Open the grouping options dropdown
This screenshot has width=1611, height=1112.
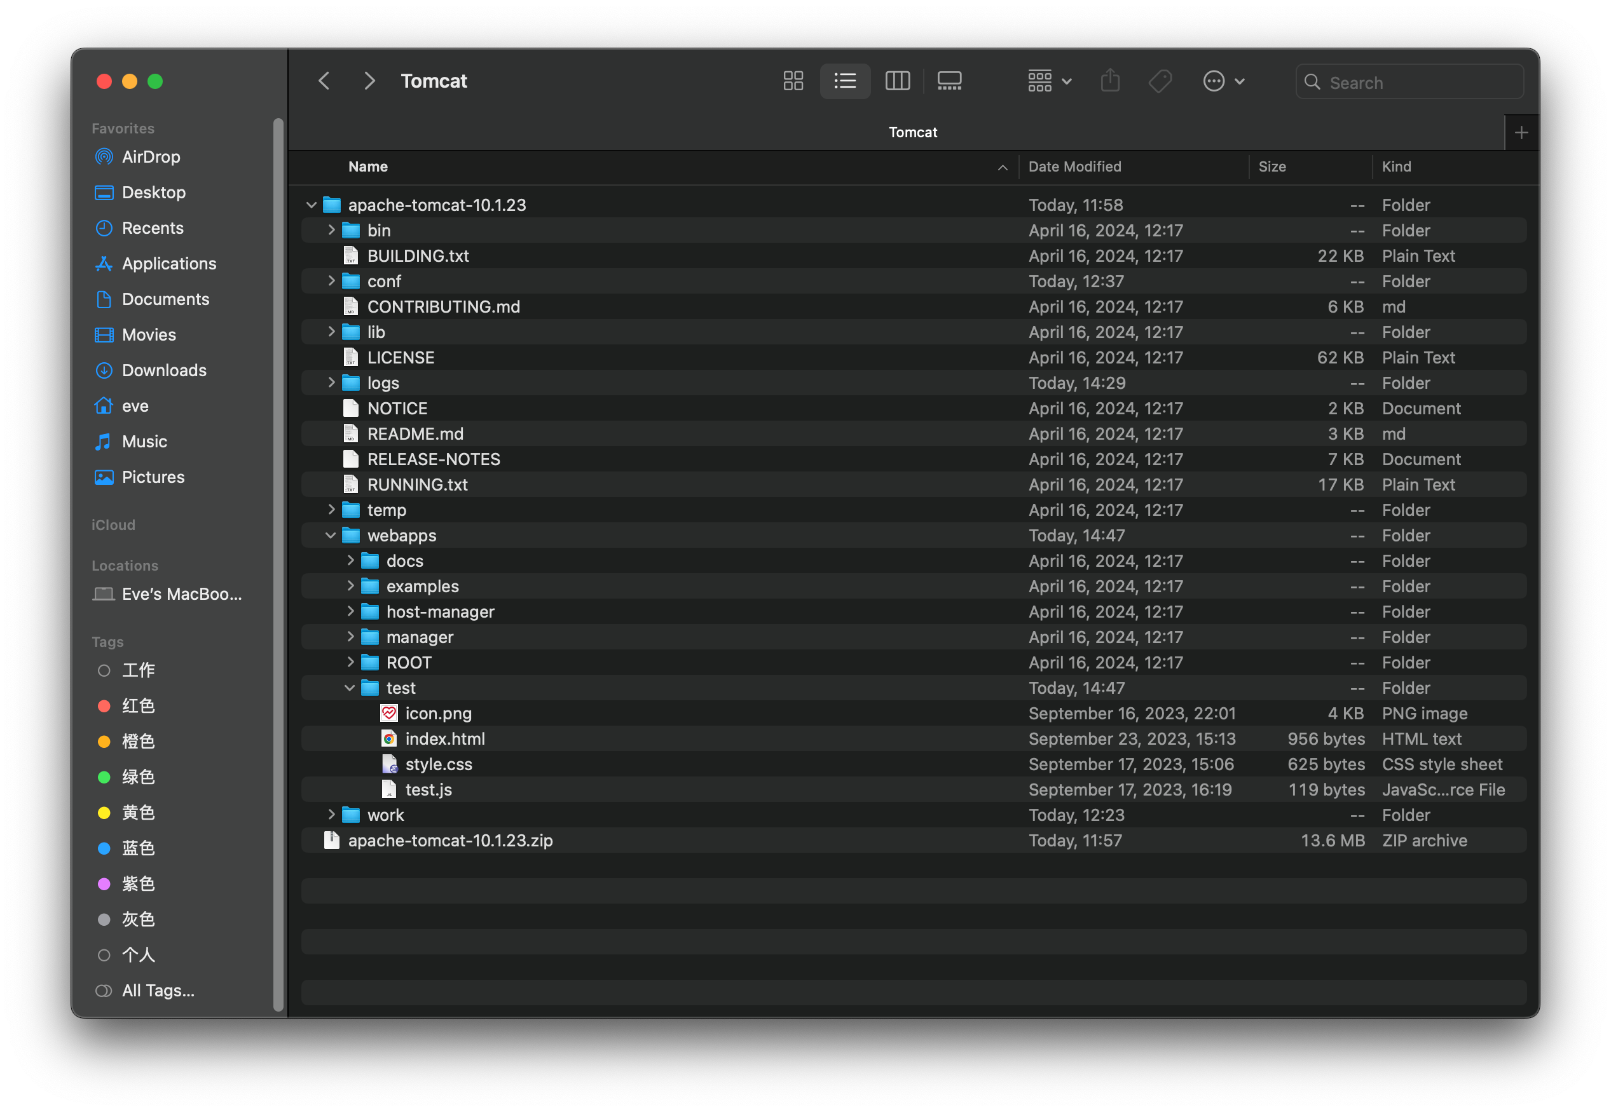pyautogui.click(x=1048, y=81)
